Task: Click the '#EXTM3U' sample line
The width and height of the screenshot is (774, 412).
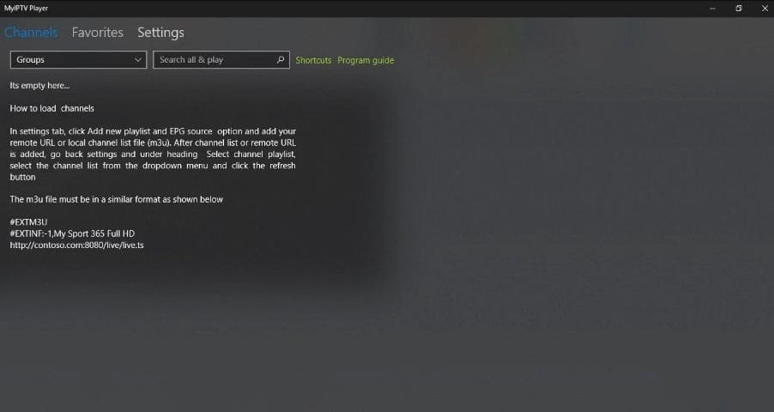Action: point(28,222)
